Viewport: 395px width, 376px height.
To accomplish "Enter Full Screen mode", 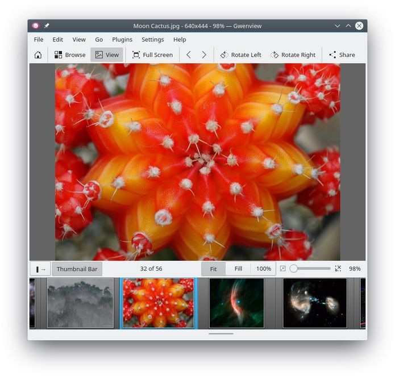I will point(153,55).
